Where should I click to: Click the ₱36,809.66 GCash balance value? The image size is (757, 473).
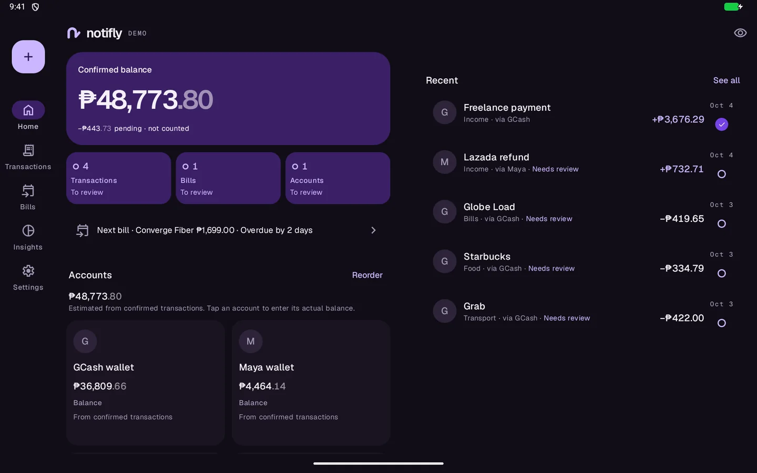[x=100, y=386]
